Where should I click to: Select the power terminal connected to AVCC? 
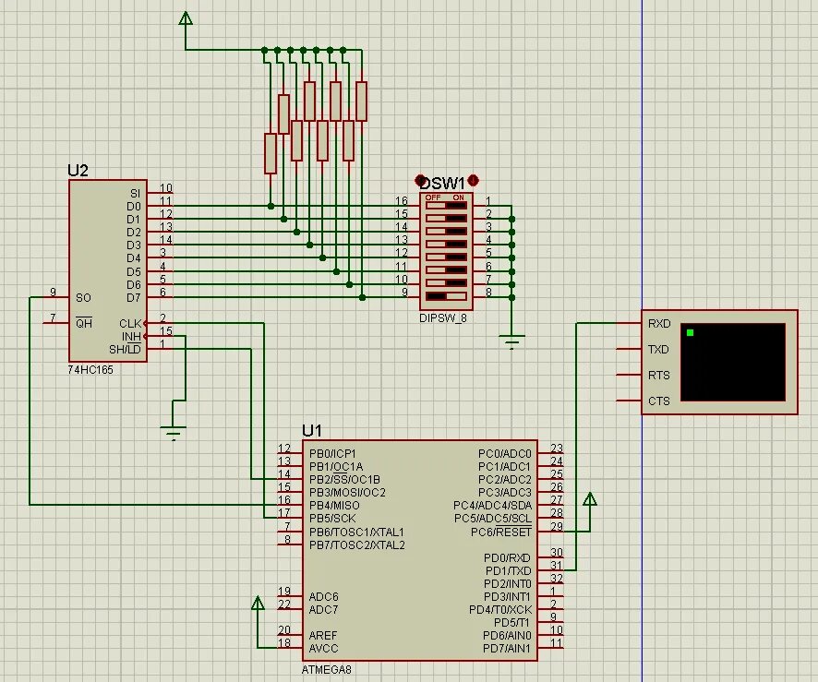tap(258, 604)
